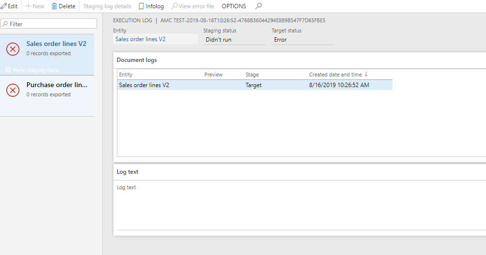Select Sales order lines V2 grid row
This screenshot has height=255, width=486.
point(255,85)
